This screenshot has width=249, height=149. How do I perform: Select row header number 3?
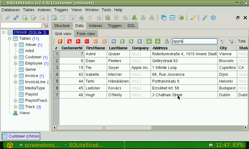(x=56, y=68)
